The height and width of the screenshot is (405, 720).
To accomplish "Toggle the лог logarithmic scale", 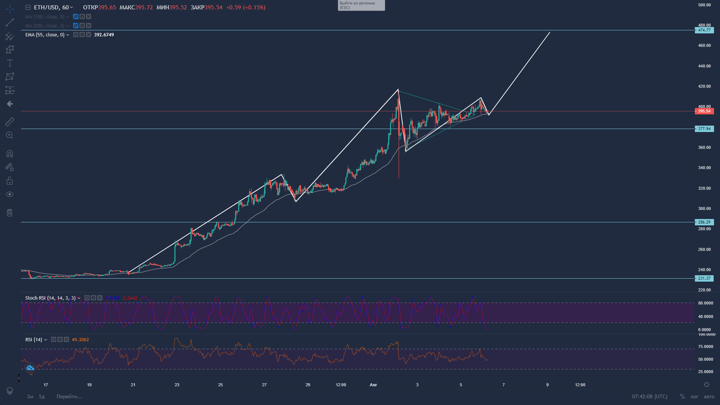I will (x=694, y=396).
